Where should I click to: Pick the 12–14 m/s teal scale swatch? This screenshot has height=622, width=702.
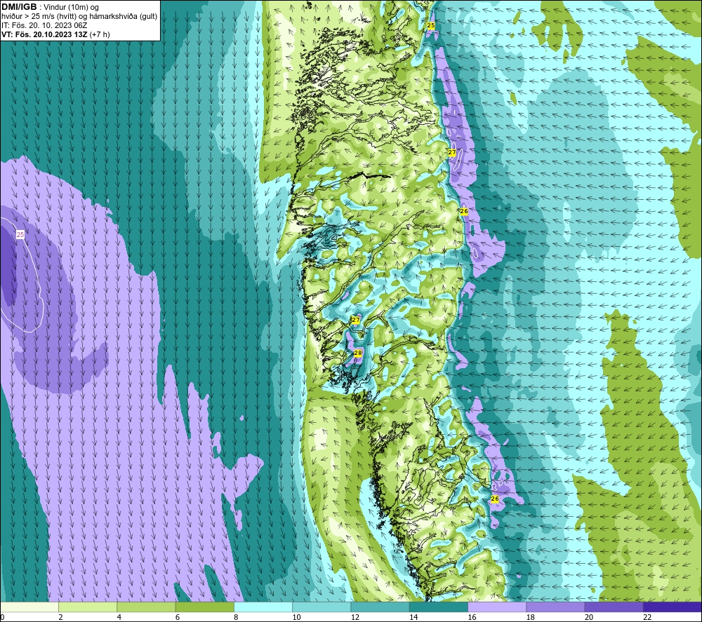click(380, 607)
